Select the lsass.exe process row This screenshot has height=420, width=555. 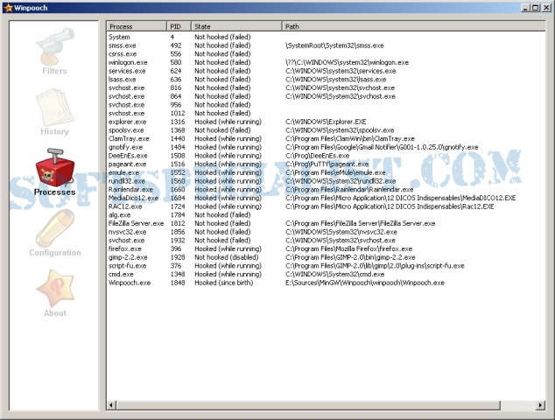coord(326,80)
